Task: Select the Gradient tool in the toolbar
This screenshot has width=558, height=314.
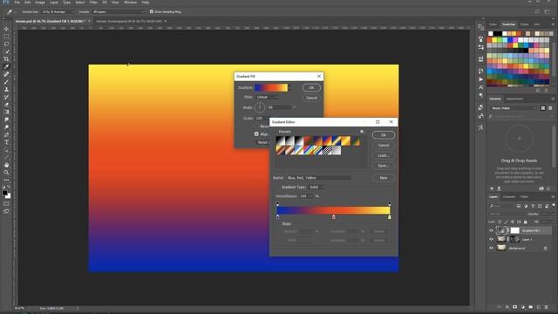Action: (x=6, y=113)
